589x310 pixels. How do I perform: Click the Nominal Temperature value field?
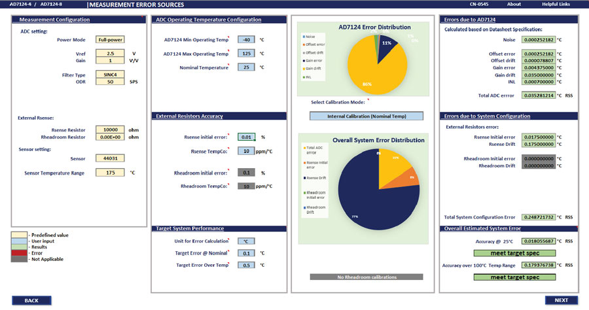coord(246,67)
